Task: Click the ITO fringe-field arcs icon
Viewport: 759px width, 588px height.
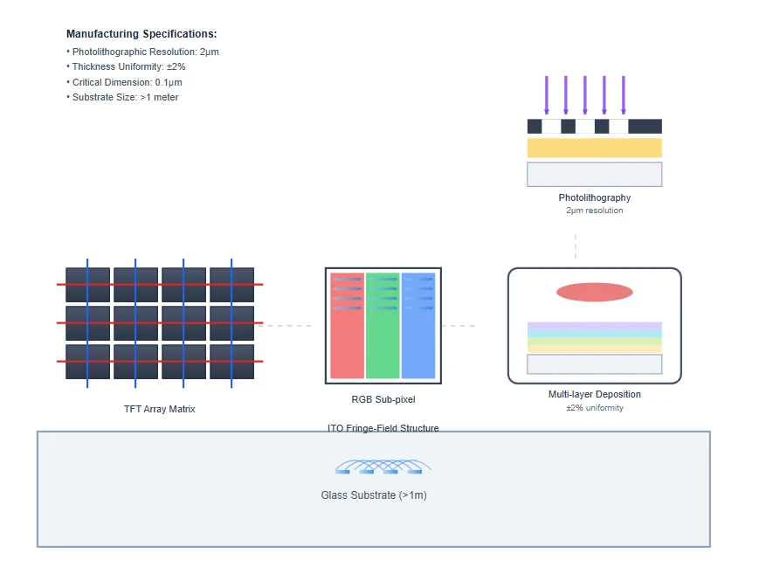Action: [x=383, y=467]
